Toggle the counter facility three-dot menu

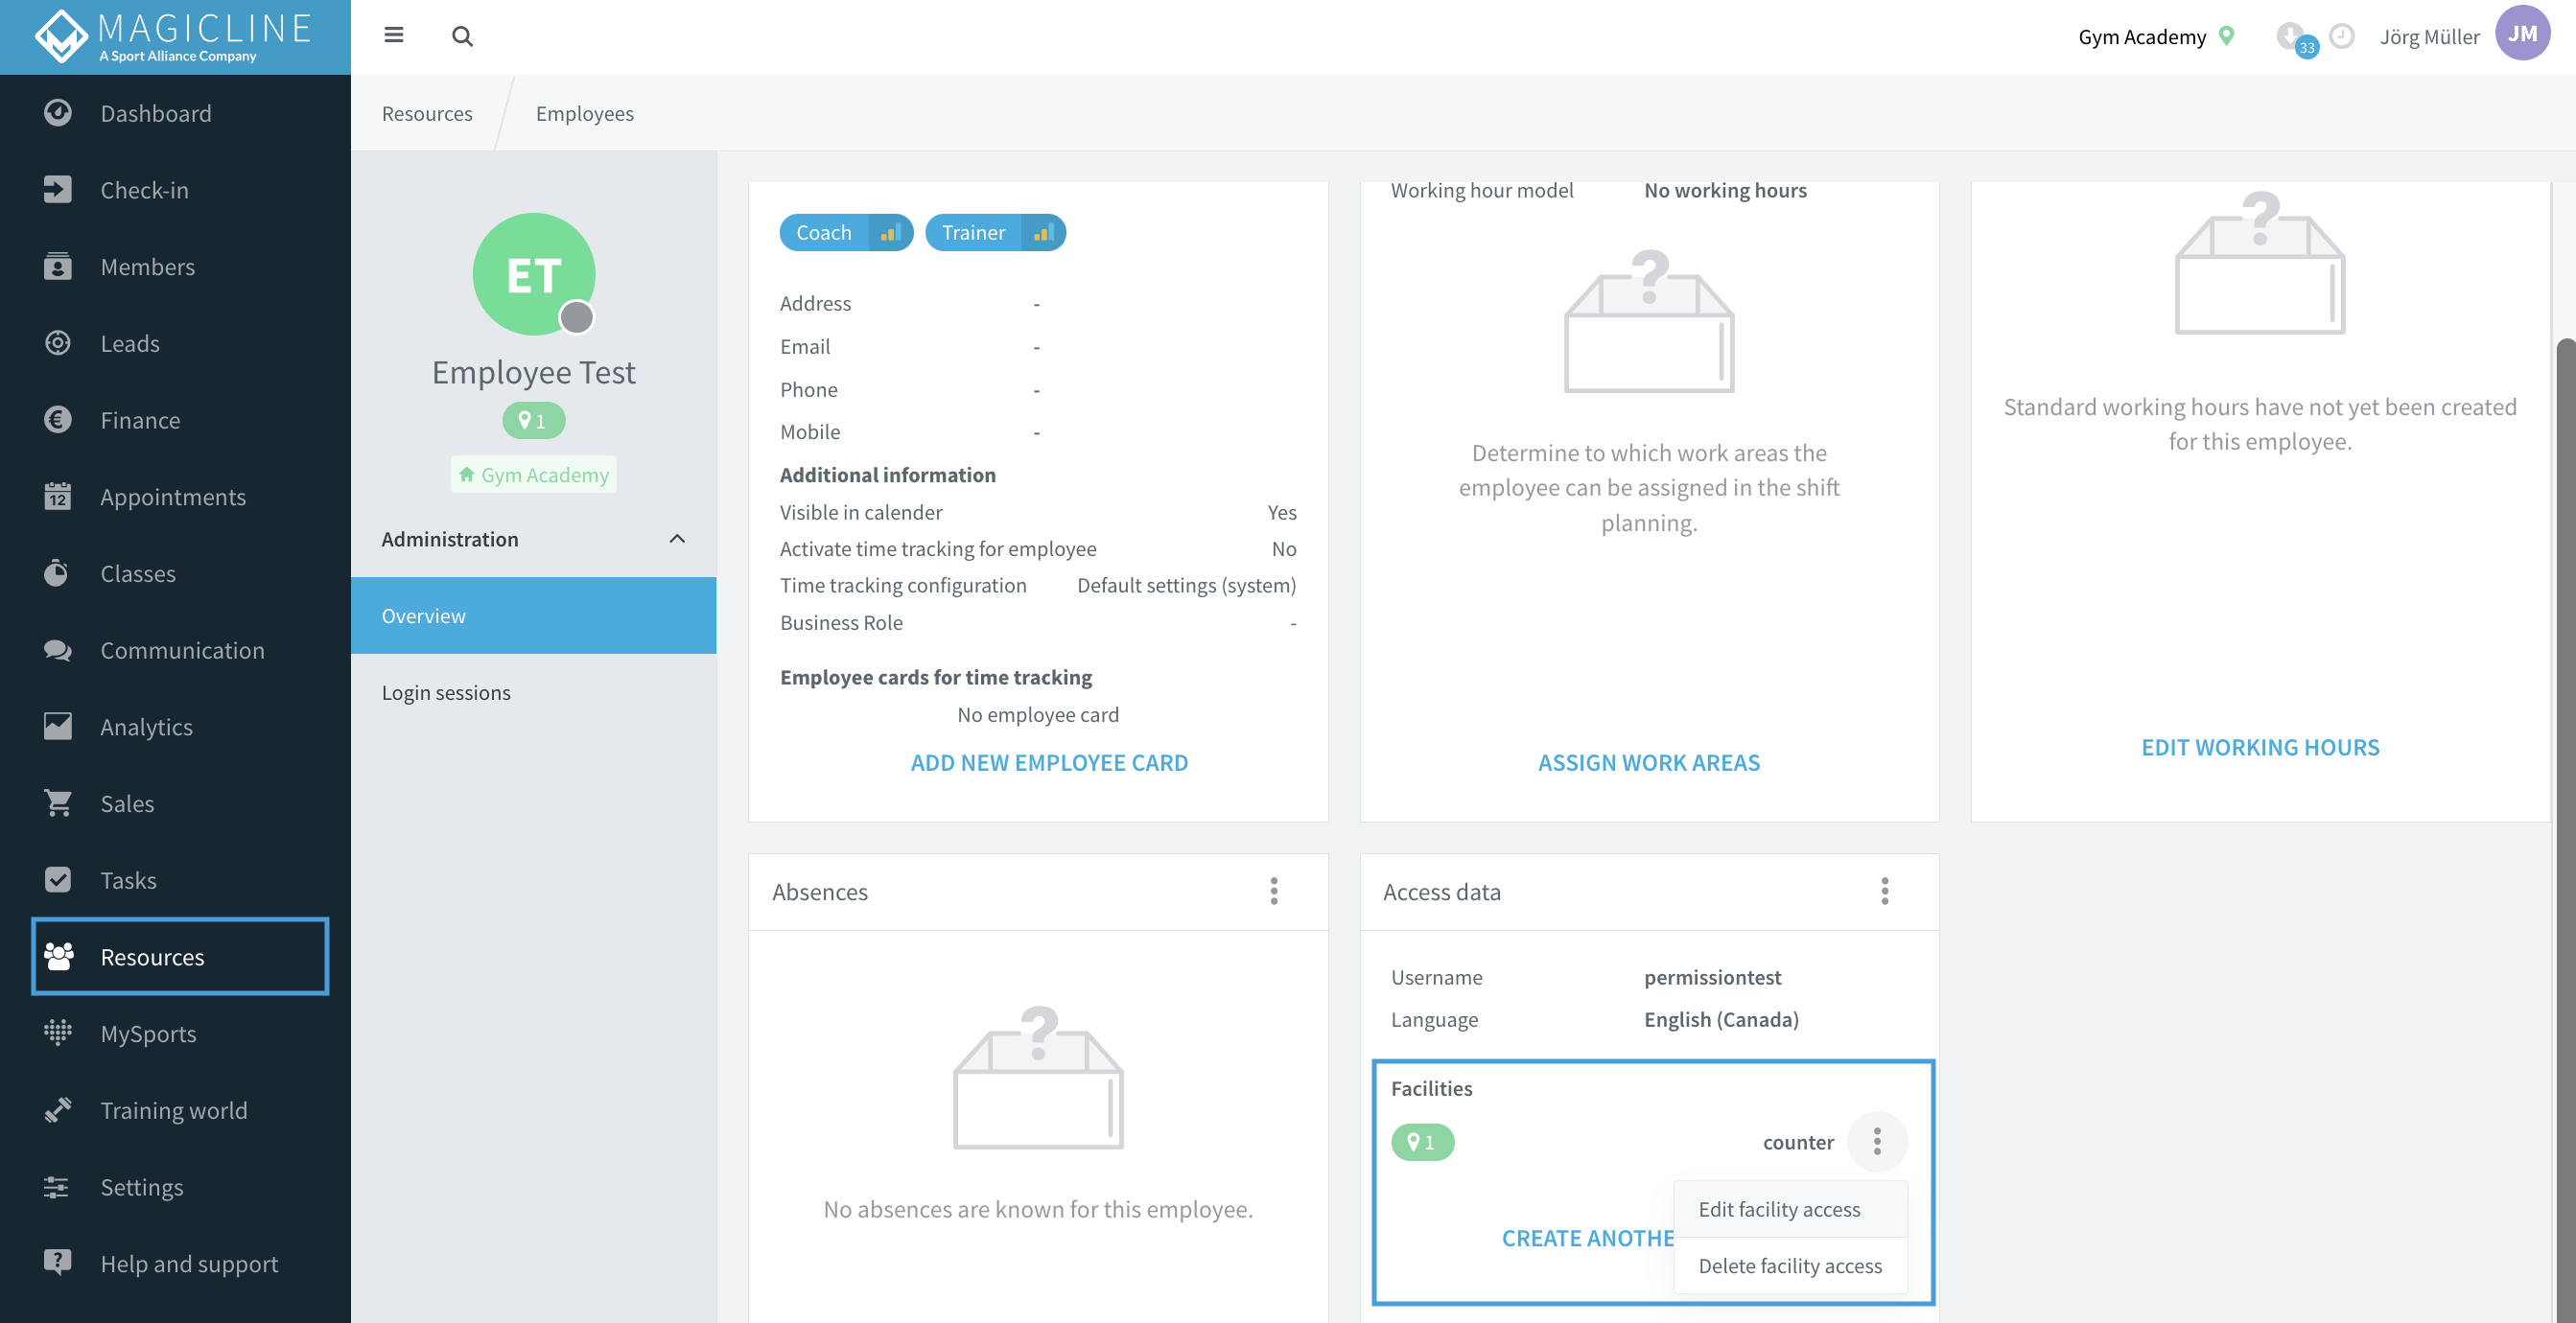click(x=1877, y=1141)
